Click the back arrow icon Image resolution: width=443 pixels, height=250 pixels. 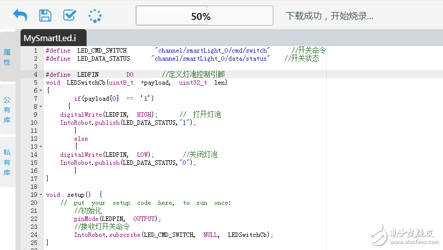(x=20, y=16)
